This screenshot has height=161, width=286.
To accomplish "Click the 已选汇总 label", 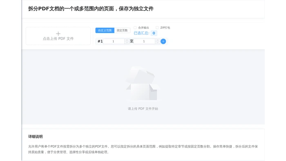I will [141, 33].
